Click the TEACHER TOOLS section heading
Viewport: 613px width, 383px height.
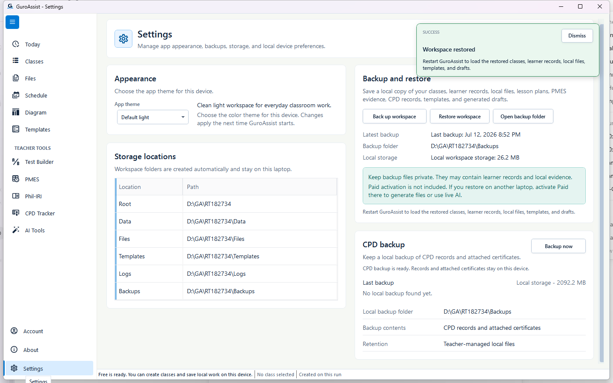coord(32,148)
